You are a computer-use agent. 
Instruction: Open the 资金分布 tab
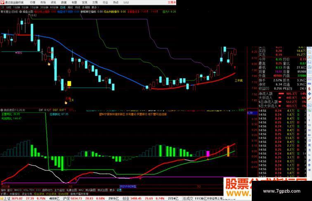coord(27,194)
